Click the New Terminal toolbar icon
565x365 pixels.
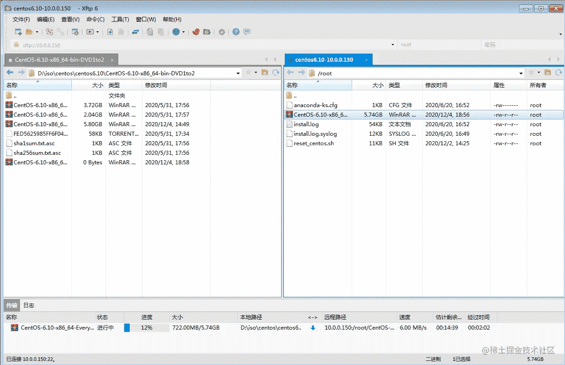click(90, 32)
